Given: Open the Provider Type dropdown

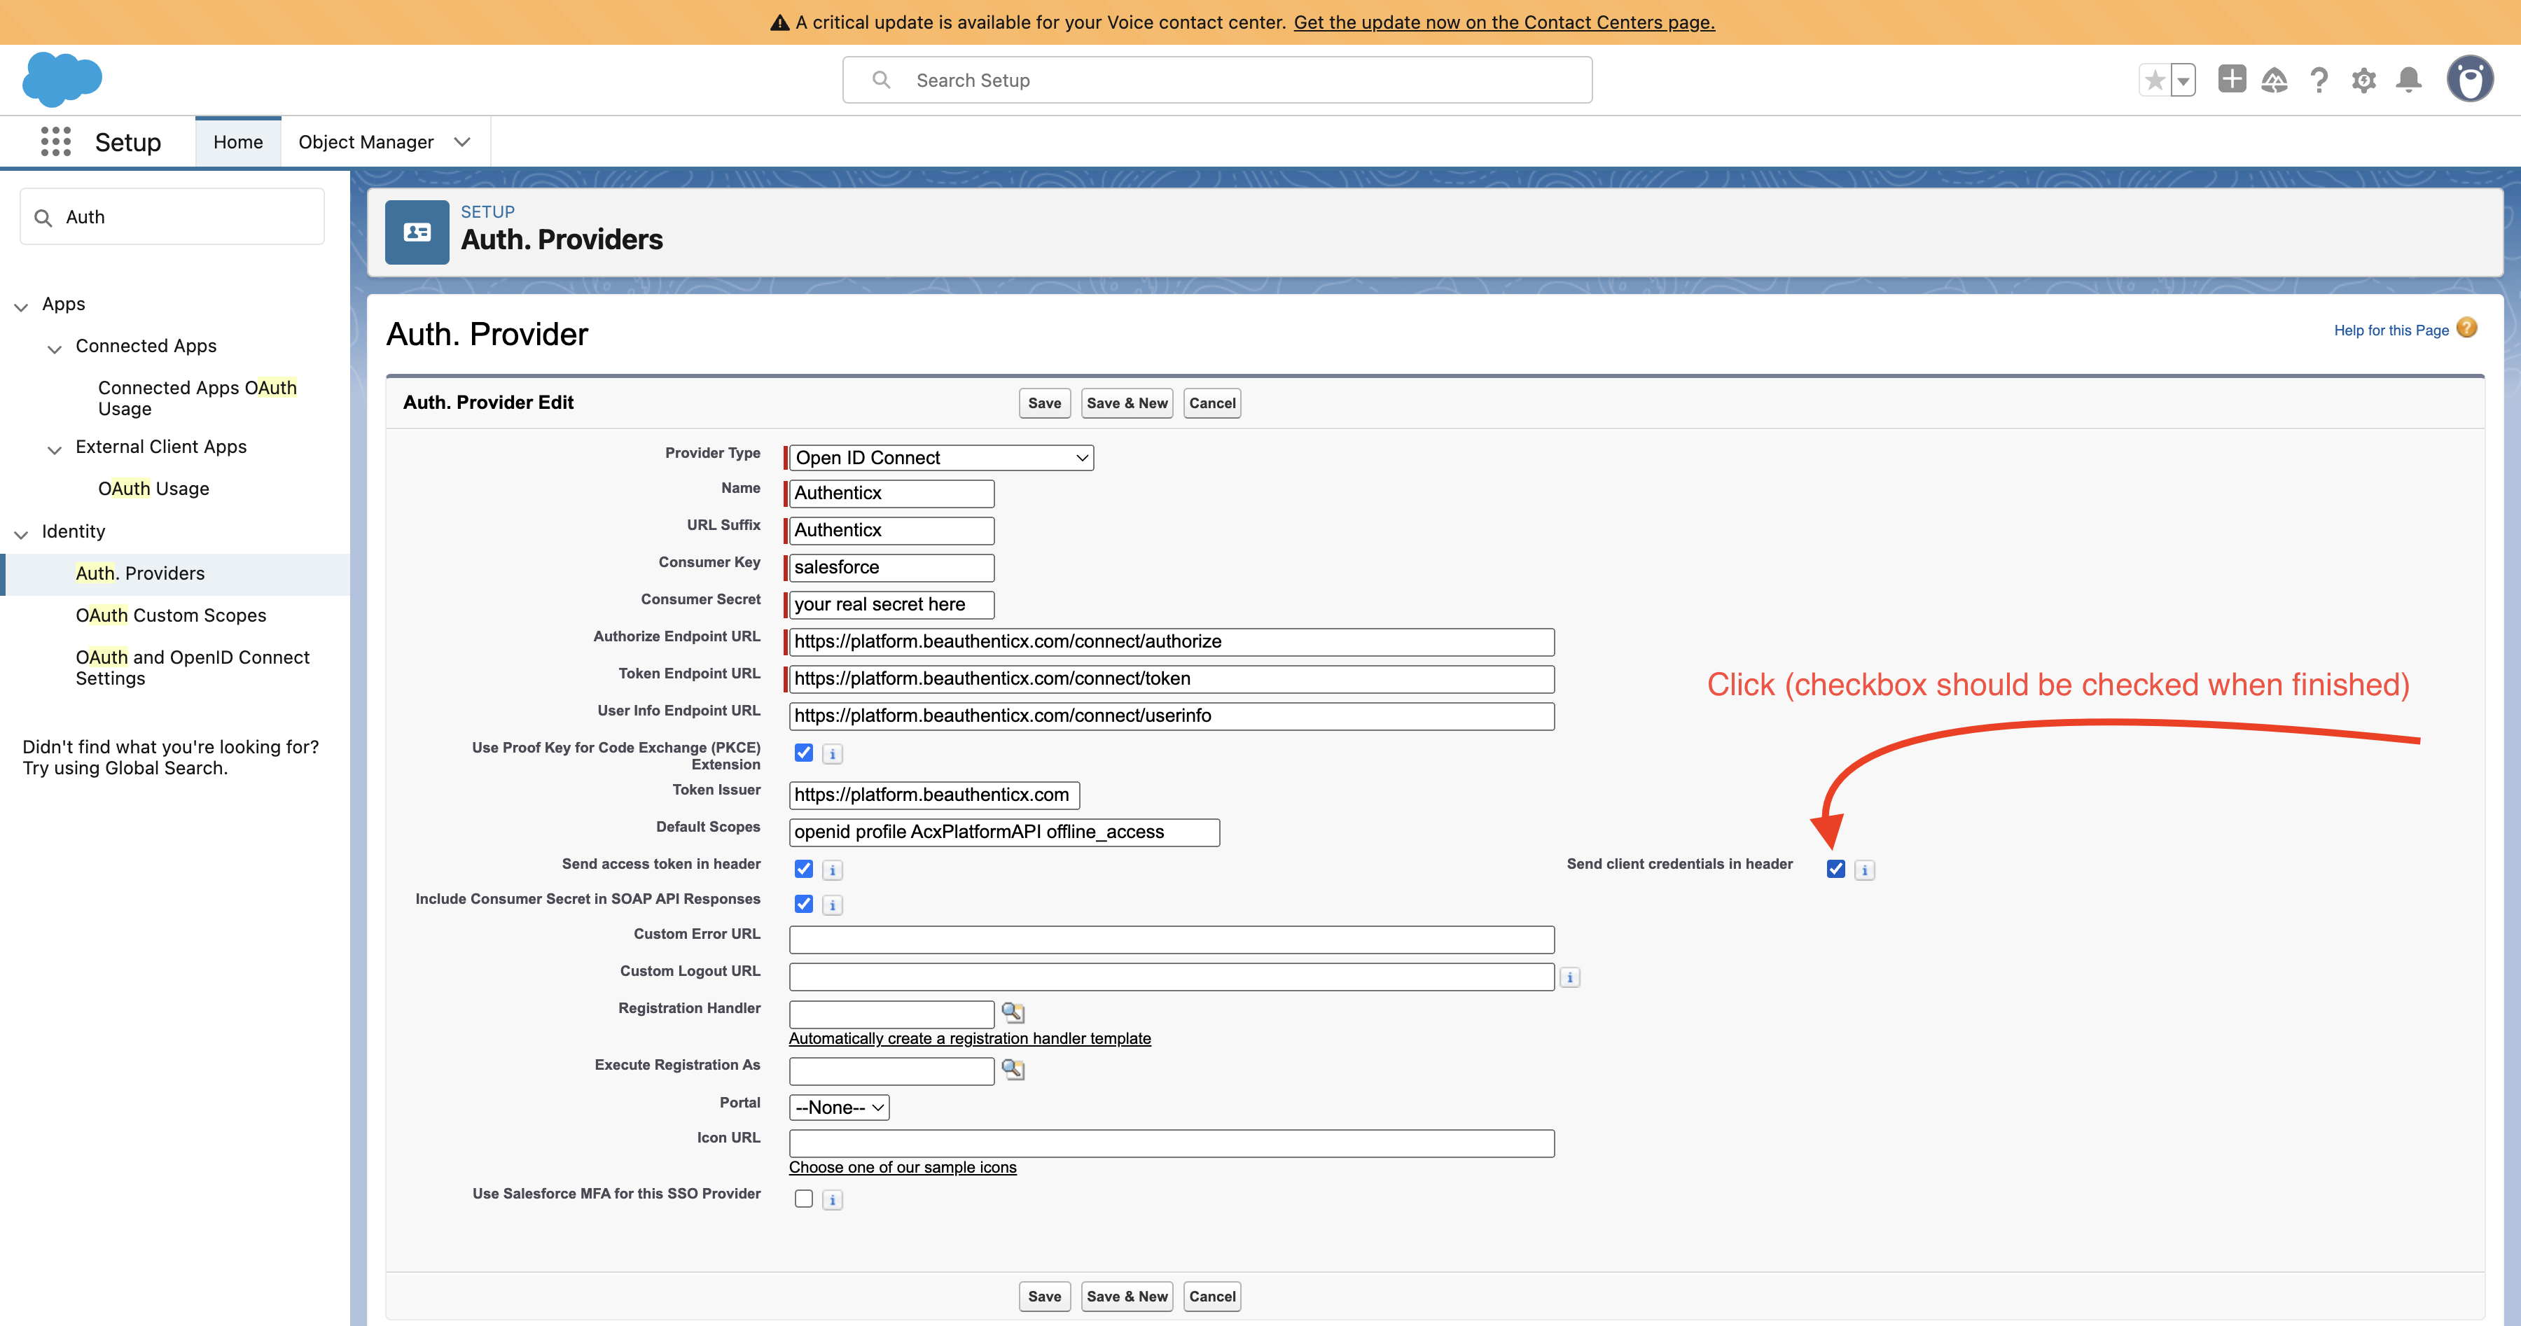Looking at the screenshot, I should 941,458.
